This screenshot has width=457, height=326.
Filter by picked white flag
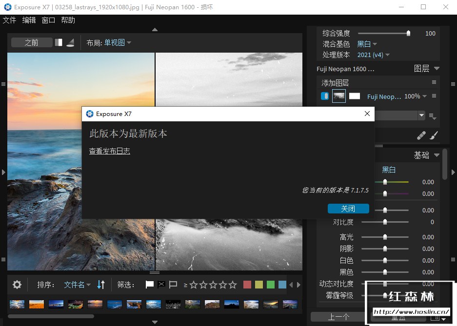click(x=150, y=285)
